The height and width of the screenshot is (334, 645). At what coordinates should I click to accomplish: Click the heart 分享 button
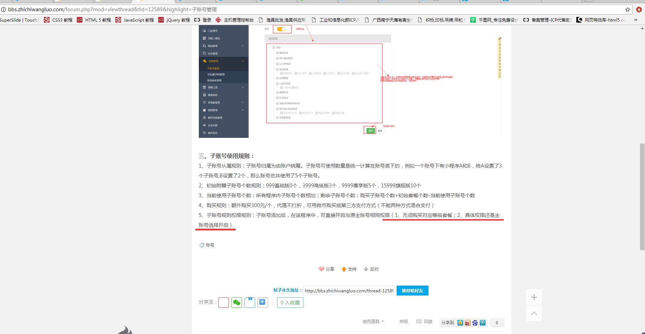326,269
